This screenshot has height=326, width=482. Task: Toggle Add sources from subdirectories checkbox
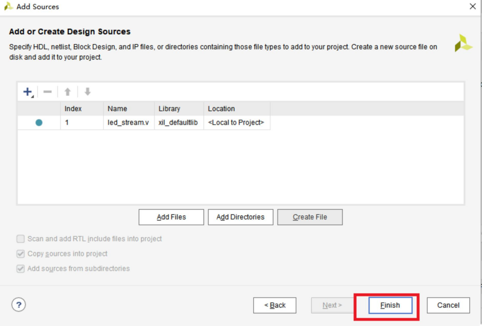[21, 268]
